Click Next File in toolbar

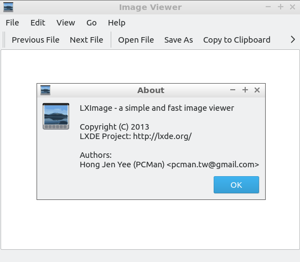point(86,40)
